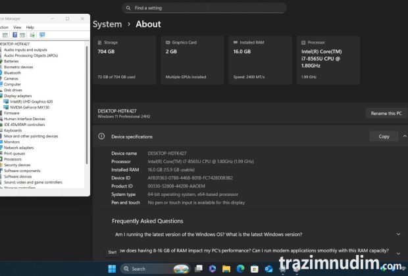The width and height of the screenshot is (408, 276).
Task: Select Cameras in the device tree
Action: tap(12, 79)
